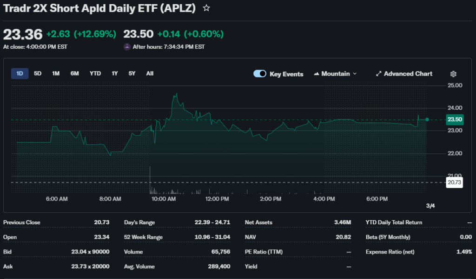Select the 1D time range tab
Screen dimensions: 476x279
point(20,74)
